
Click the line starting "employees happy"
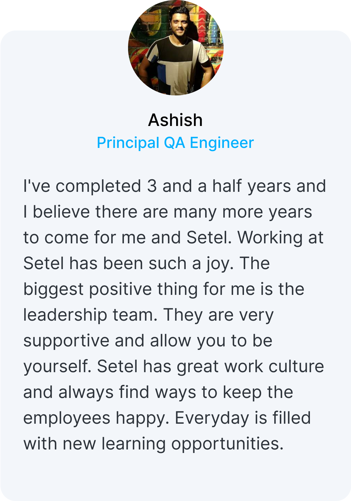(x=167, y=418)
